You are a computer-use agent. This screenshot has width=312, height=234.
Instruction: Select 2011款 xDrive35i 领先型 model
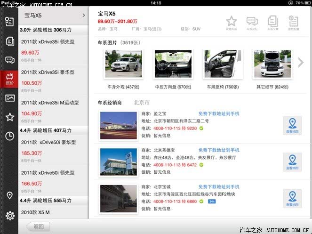[x=53, y=50]
